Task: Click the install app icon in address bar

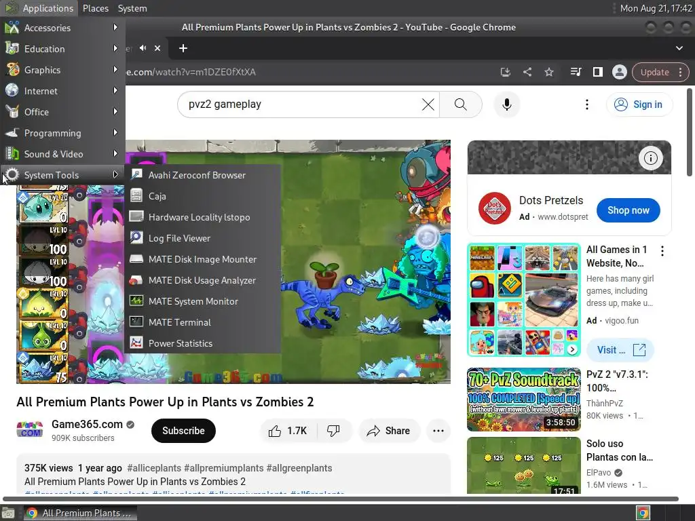Action: pos(505,72)
